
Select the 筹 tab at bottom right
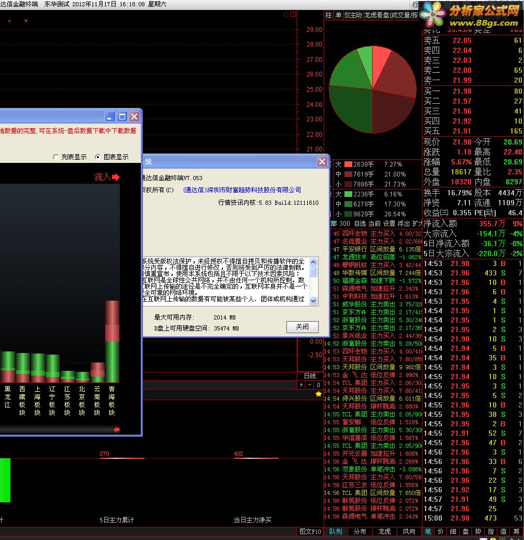pyautogui.click(x=516, y=532)
